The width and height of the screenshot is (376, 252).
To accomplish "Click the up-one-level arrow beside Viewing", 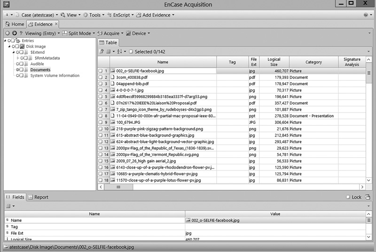I will coord(21,33).
